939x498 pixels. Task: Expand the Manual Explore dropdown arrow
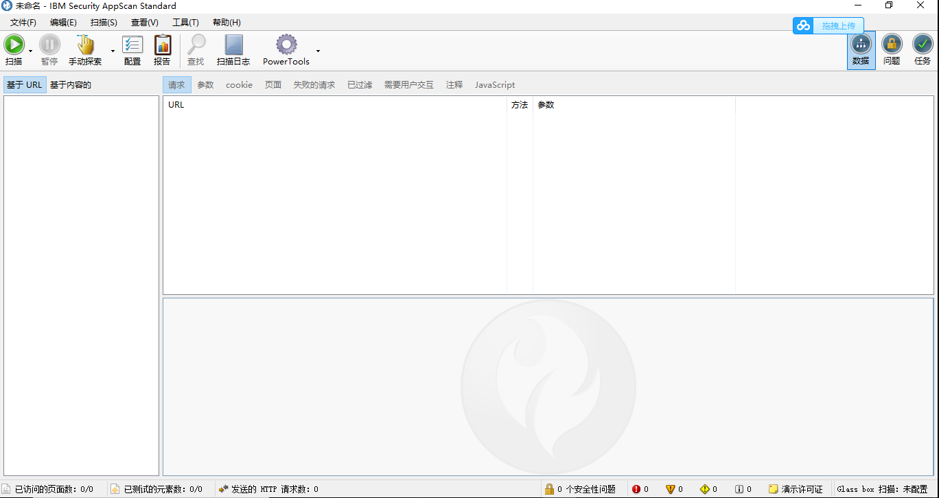click(113, 51)
